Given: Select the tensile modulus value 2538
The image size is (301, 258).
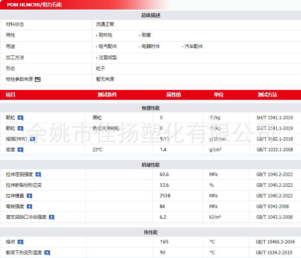Looking at the screenshot, I should [x=165, y=196].
